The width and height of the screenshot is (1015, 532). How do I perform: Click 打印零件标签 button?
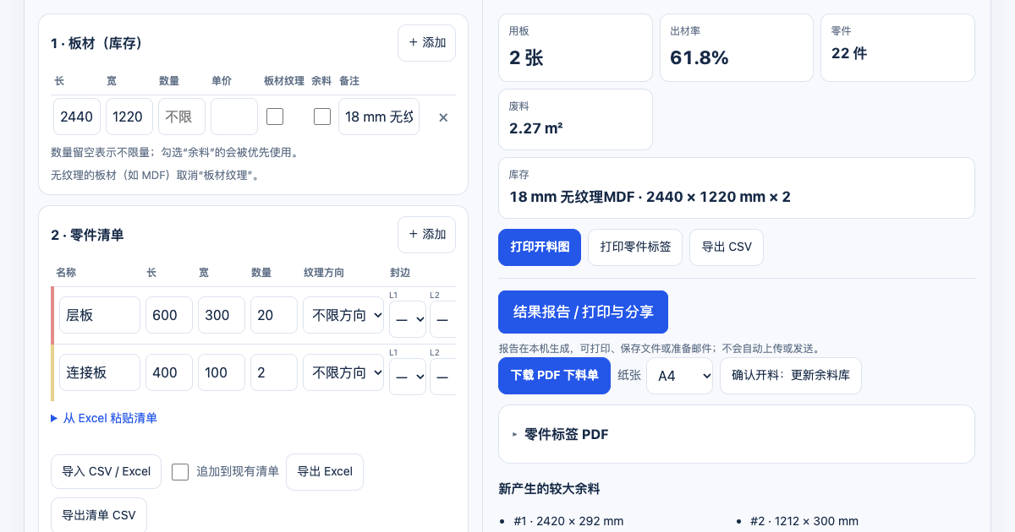coord(635,247)
